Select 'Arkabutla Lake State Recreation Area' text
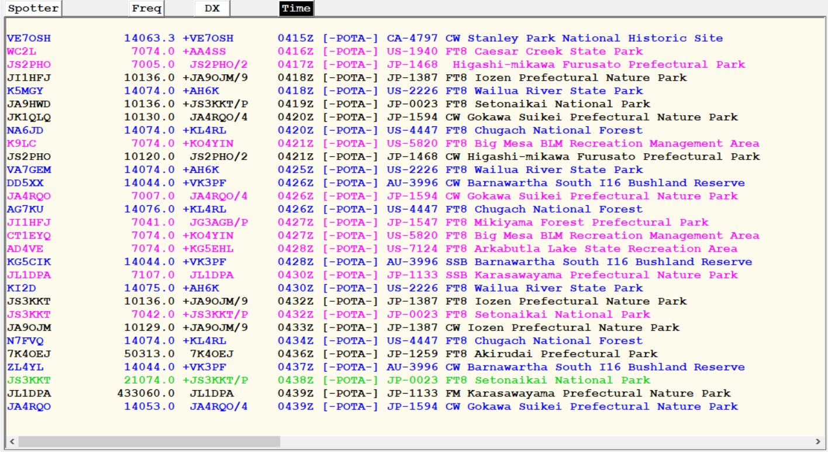Viewport: 828px width, 452px height. 606,249
